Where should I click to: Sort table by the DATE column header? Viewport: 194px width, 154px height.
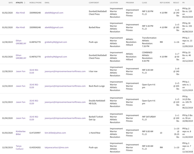coord(11,2)
